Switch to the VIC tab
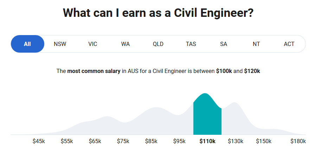Viewport: 321px width, 153px height. 93,44
